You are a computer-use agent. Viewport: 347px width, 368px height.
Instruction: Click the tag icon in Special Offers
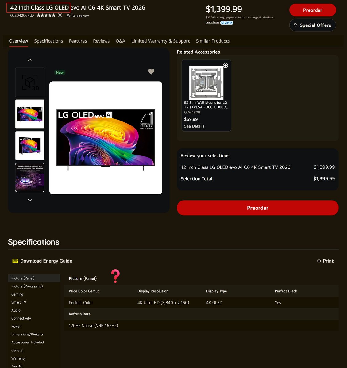coord(296,25)
